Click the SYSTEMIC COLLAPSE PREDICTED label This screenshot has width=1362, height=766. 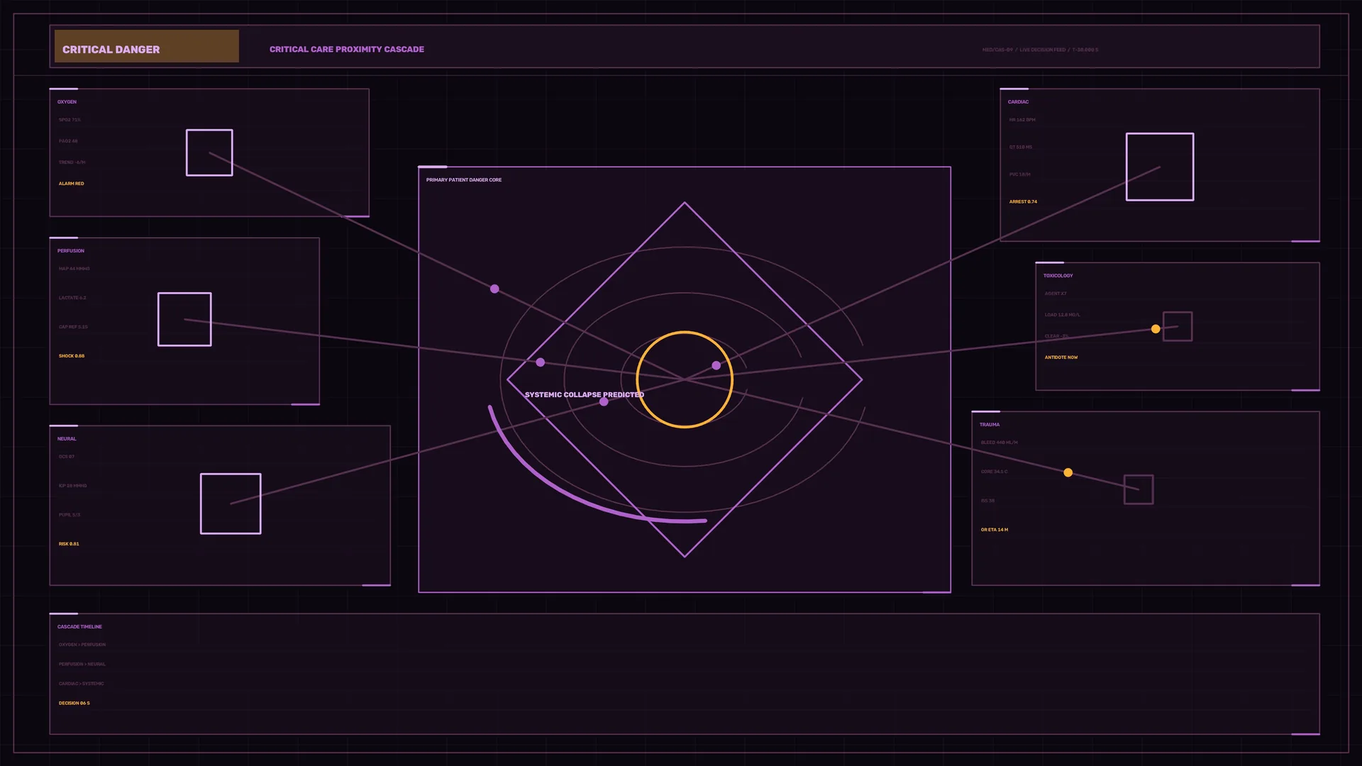(585, 394)
